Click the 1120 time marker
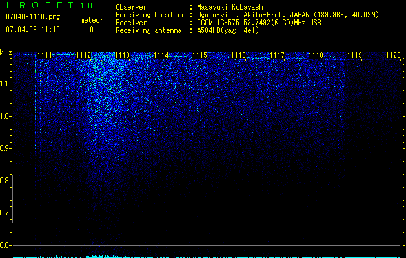The width and height of the screenshot is (406, 258). click(x=393, y=55)
